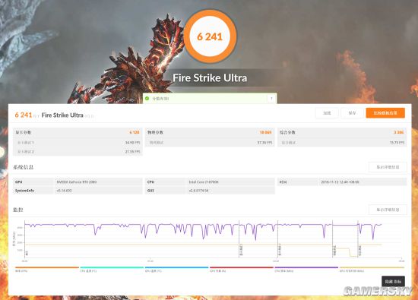Select the graphics score value 6 128
The width and height of the screenshot is (418, 300).
pos(135,132)
